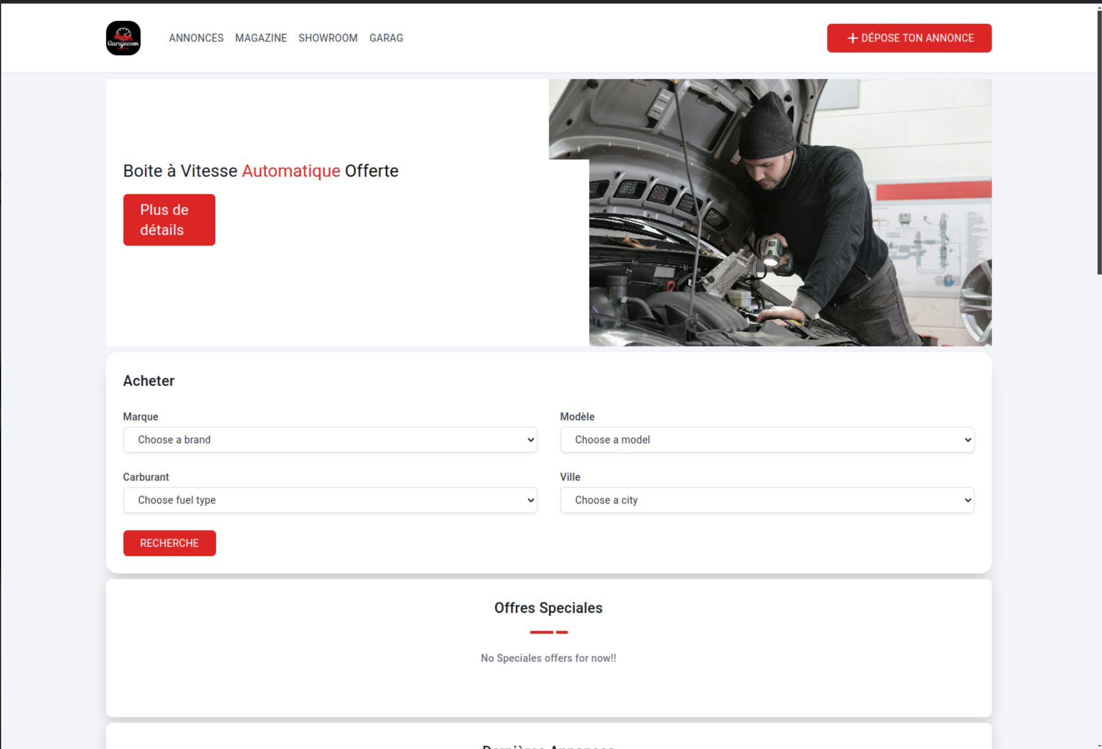Click the Acheter section heading

pos(148,381)
